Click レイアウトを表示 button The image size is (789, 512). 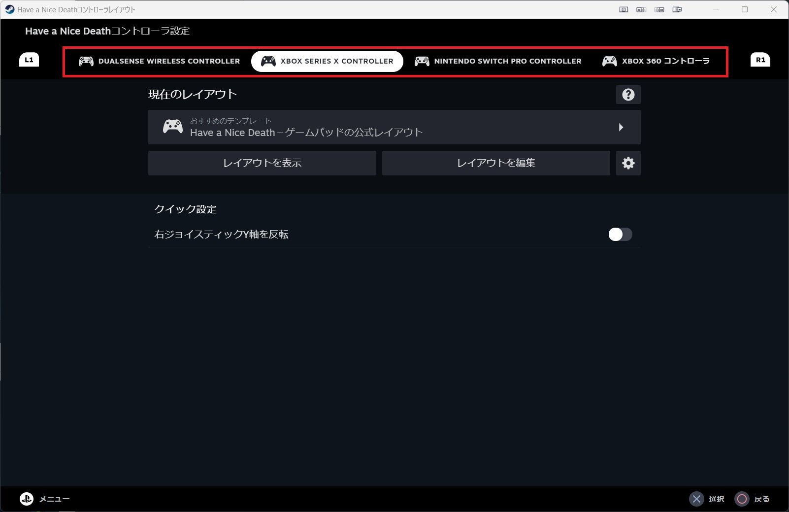click(262, 163)
